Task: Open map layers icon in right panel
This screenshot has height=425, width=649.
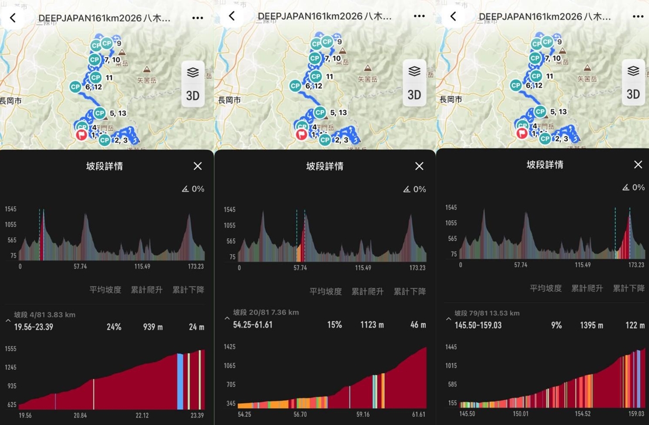Action: (633, 71)
